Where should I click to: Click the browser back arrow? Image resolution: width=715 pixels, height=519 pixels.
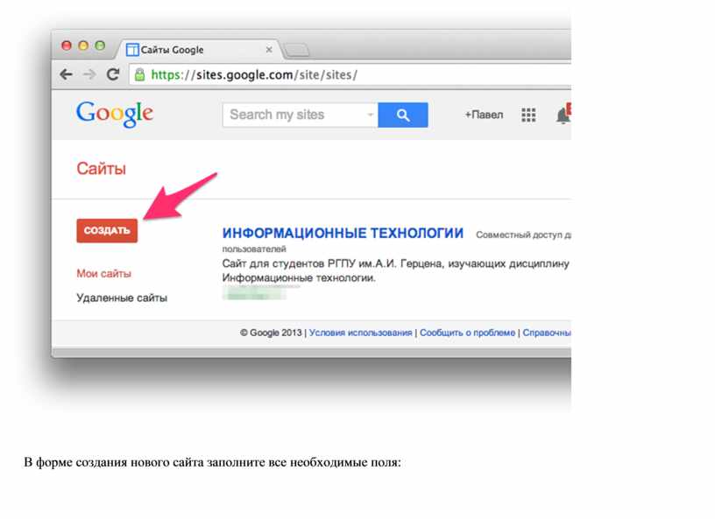(x=66, y=74)
